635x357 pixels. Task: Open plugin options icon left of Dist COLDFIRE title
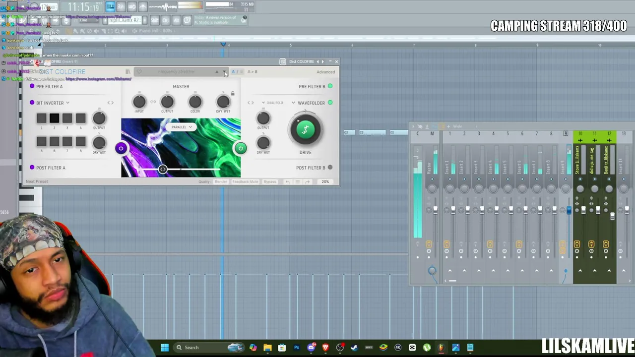283,61
